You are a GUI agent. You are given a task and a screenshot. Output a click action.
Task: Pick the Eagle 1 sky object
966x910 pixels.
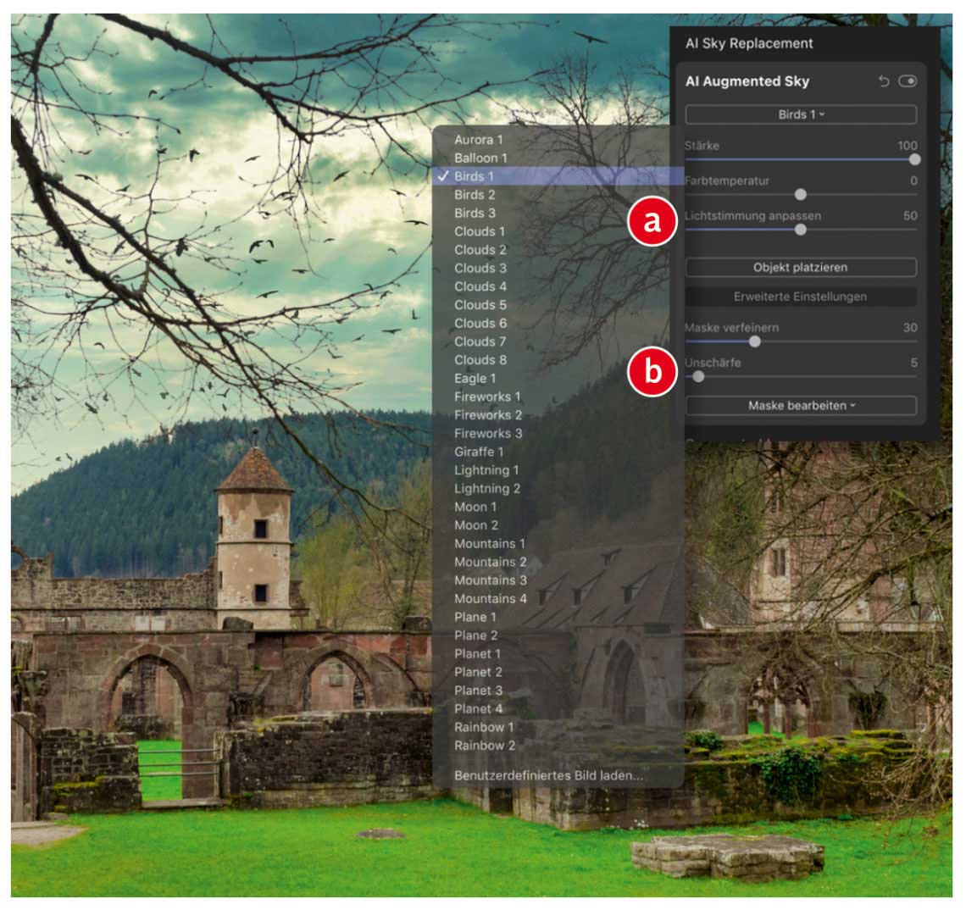(x=475, y=378)
